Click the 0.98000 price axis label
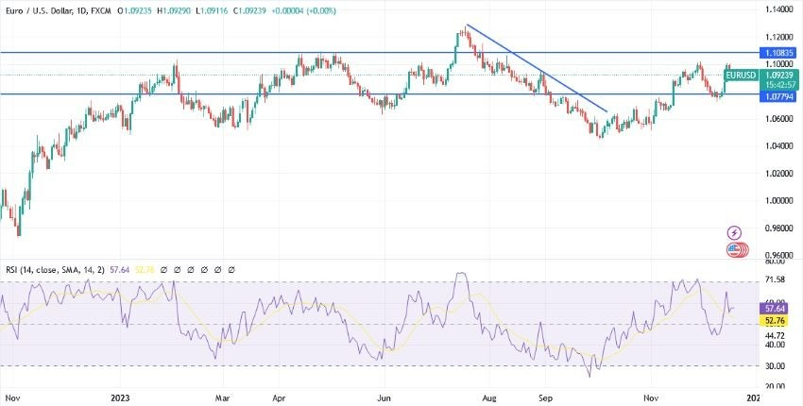The height and width of the screenshot is (406, 803). 779,228
